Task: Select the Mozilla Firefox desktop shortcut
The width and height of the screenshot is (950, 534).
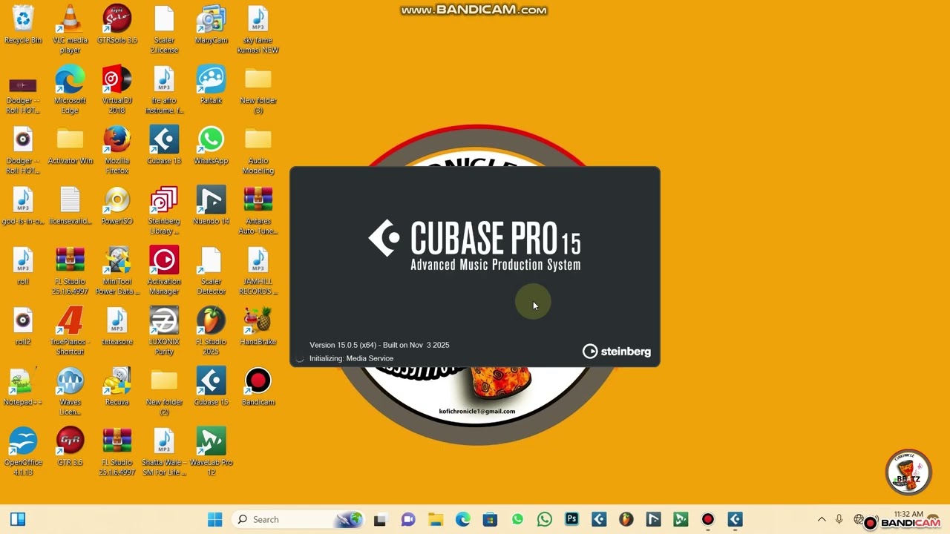Action: [x=117, y=151]
